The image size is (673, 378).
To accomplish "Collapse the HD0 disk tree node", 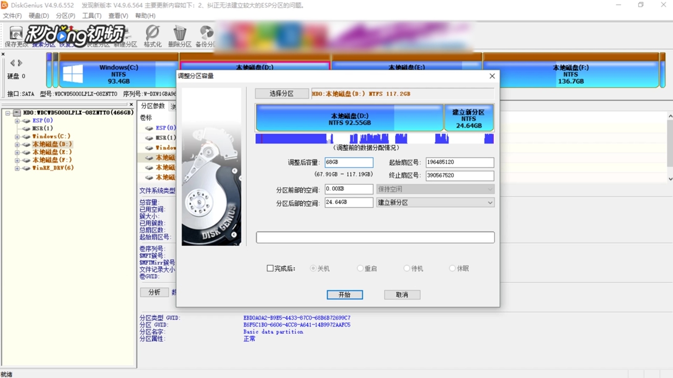I will [x=8, y=113].
